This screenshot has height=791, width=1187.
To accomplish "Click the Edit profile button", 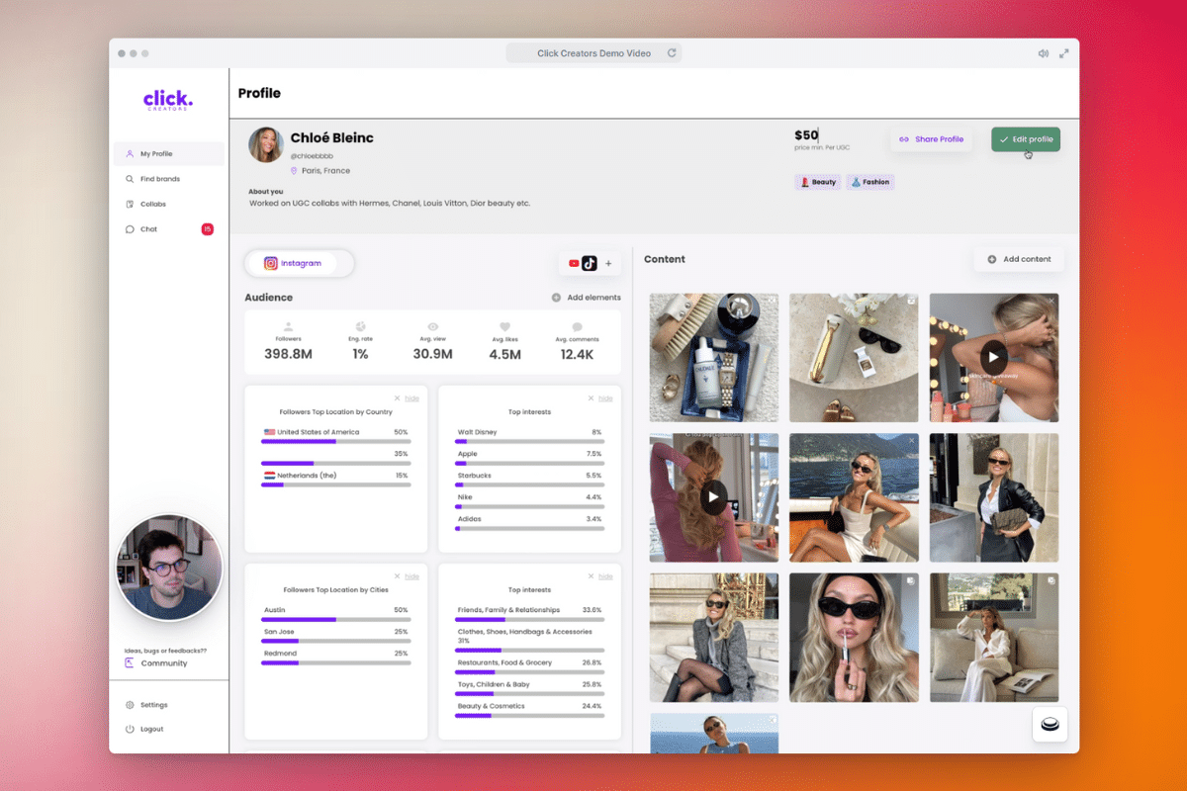I will coord(1026,139).
